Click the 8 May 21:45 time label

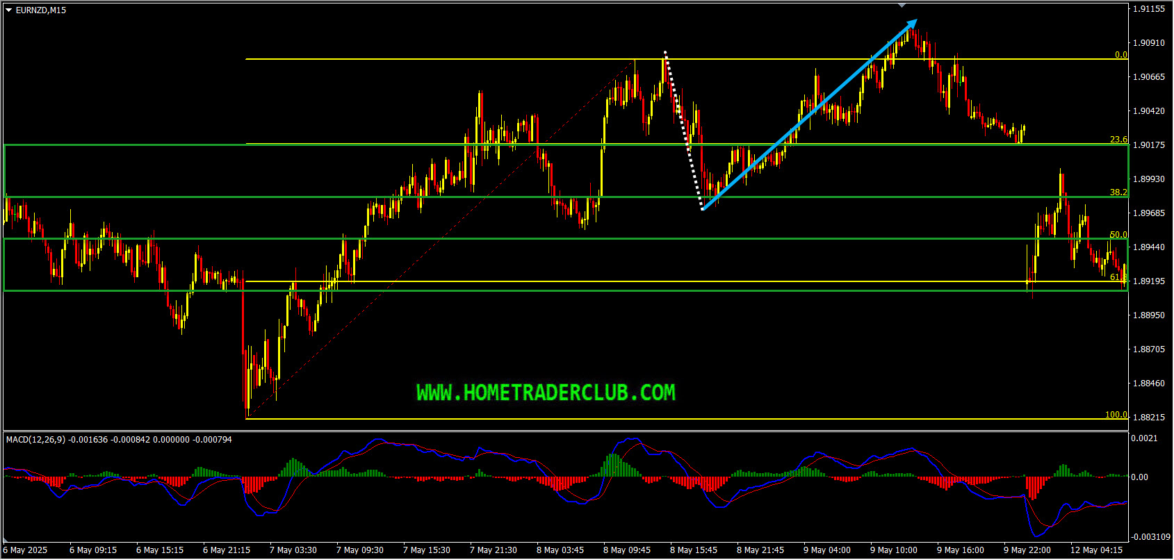pyautogui.click(x=760, y=550)
